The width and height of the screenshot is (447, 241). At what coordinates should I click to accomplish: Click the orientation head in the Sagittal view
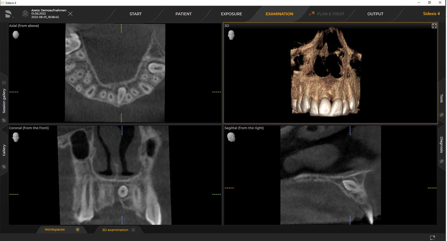[x=231, y=137]
